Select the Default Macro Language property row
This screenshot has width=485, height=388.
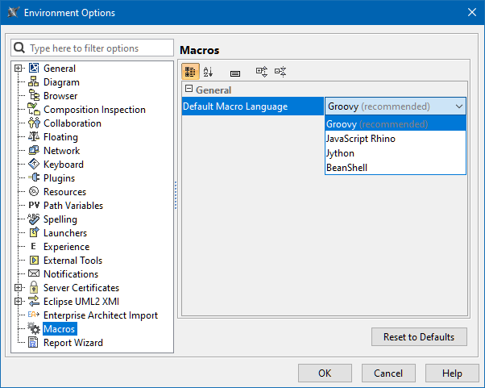[253, 106]
